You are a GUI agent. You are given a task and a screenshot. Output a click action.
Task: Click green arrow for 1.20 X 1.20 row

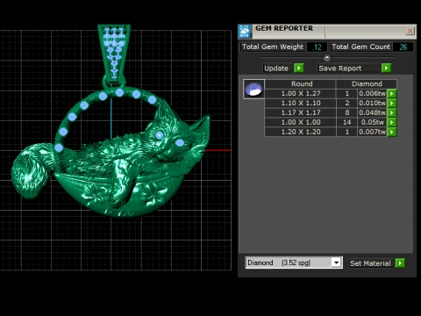coord(392,132)
